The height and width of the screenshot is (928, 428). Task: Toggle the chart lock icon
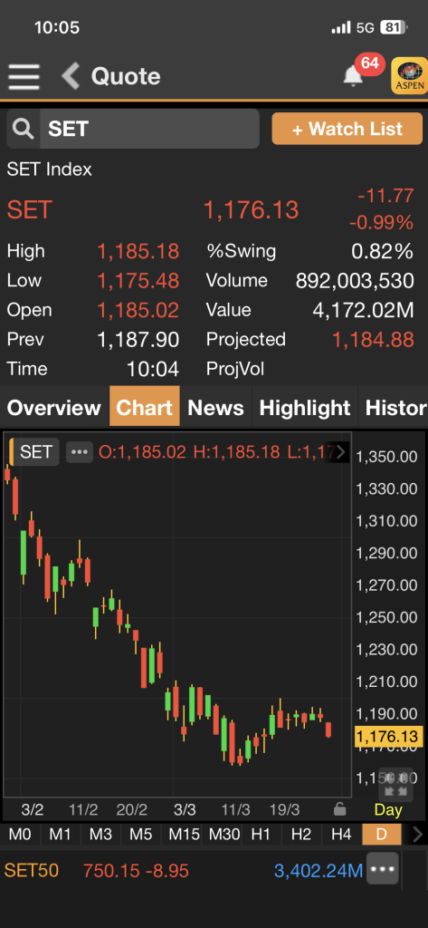pyautogui.click(x=339, y=808)
